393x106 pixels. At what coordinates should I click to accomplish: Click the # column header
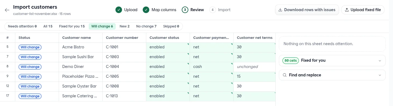(8, 38)
